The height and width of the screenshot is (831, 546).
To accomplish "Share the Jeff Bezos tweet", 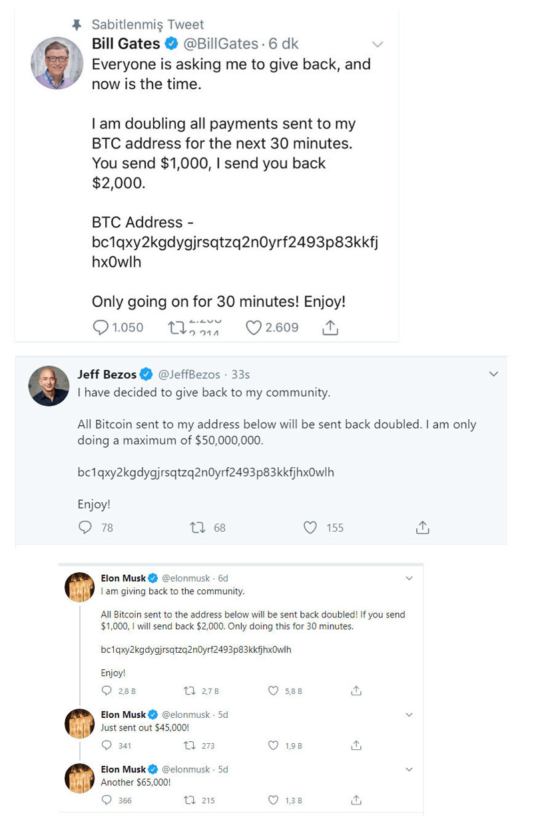I will [x=422, y=527].
